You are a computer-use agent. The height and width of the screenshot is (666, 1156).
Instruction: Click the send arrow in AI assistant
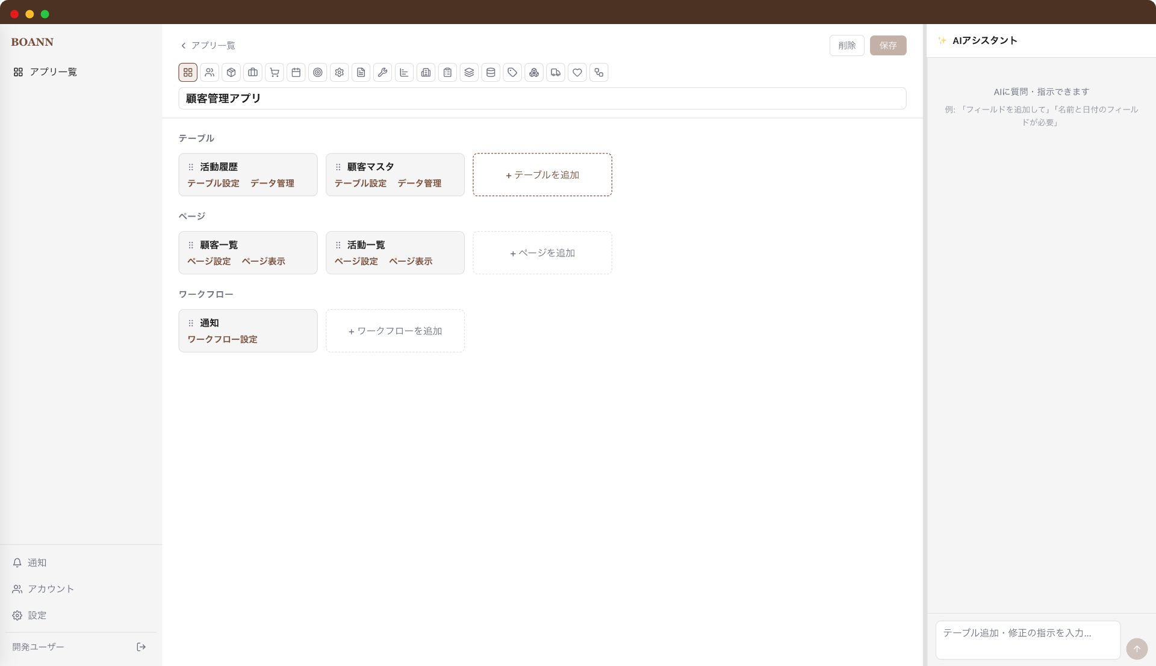(x=1137, y=649)
